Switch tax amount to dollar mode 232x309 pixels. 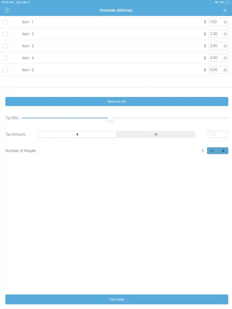pyautogui.click(x=77, y=134)
